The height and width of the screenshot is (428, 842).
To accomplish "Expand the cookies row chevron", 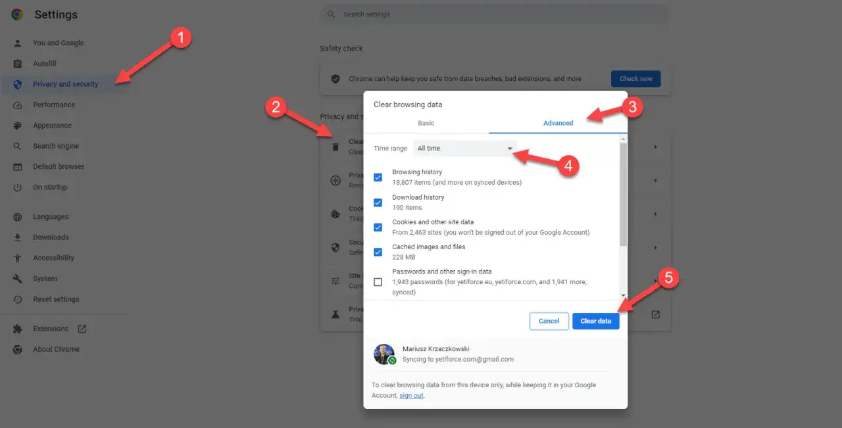I will [x=655, y=214].
